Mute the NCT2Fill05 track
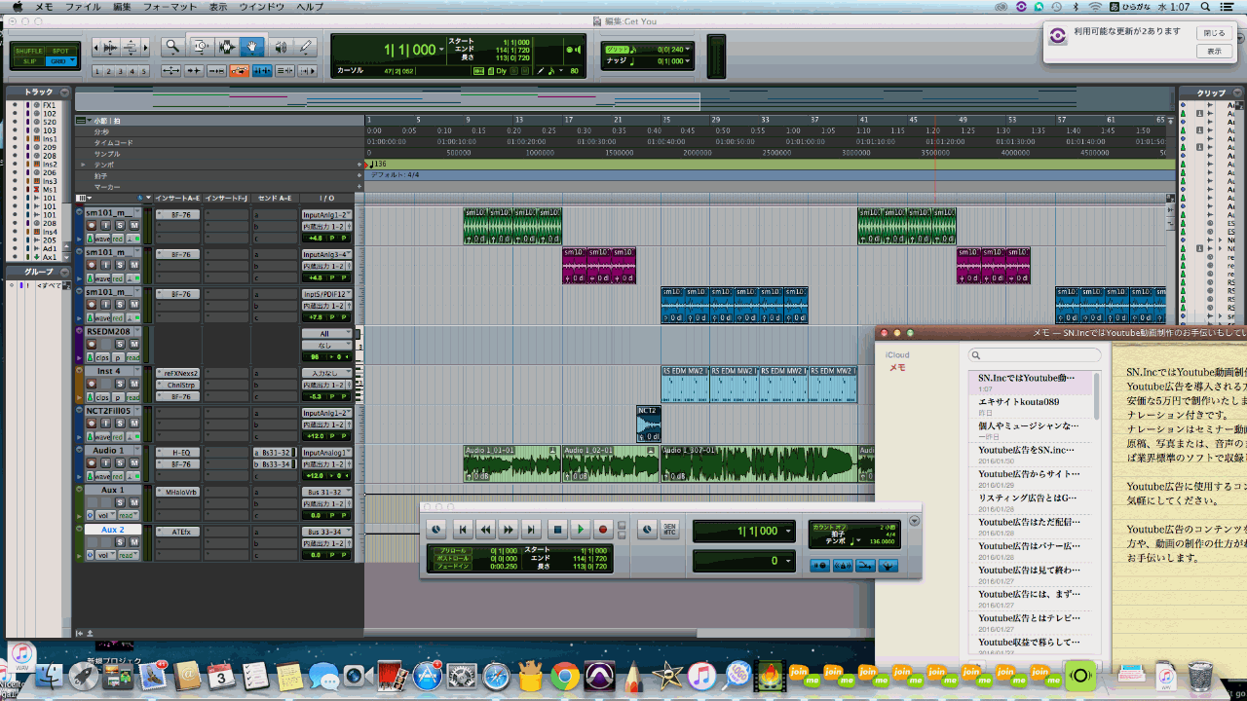The image size is (1247, 701). (134, 424)
